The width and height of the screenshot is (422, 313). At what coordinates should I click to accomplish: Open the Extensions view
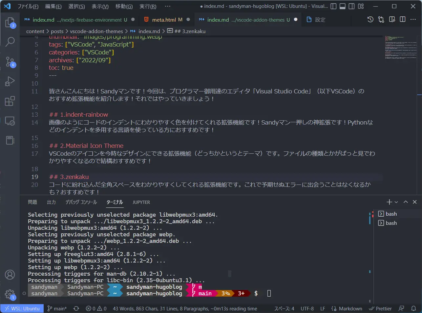click(10, 101)
